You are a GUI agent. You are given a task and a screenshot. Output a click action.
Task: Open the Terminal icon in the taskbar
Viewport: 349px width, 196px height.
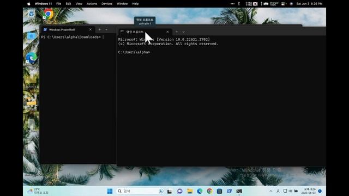click(239, 191)
